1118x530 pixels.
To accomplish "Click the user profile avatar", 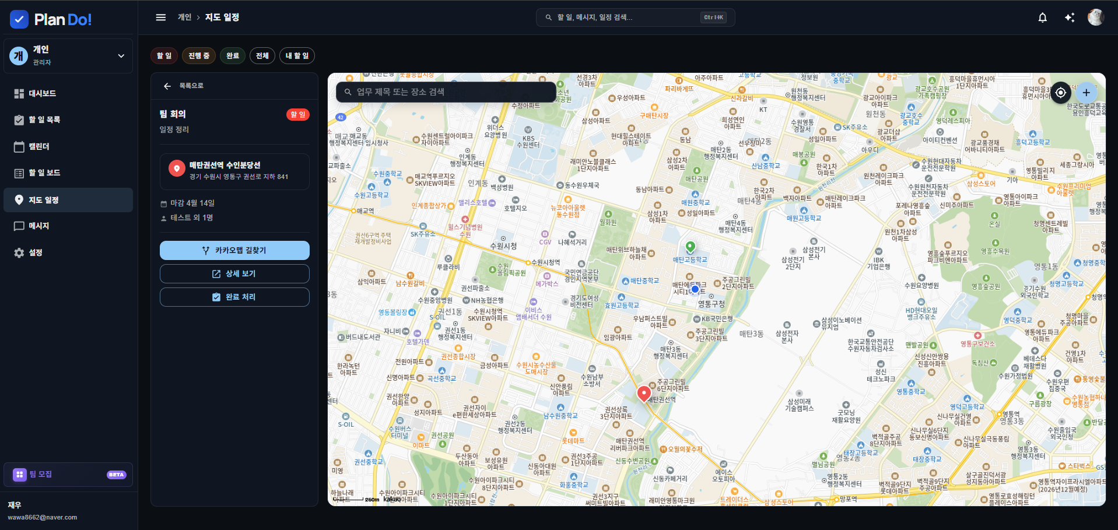I will tap(1095, 17).
